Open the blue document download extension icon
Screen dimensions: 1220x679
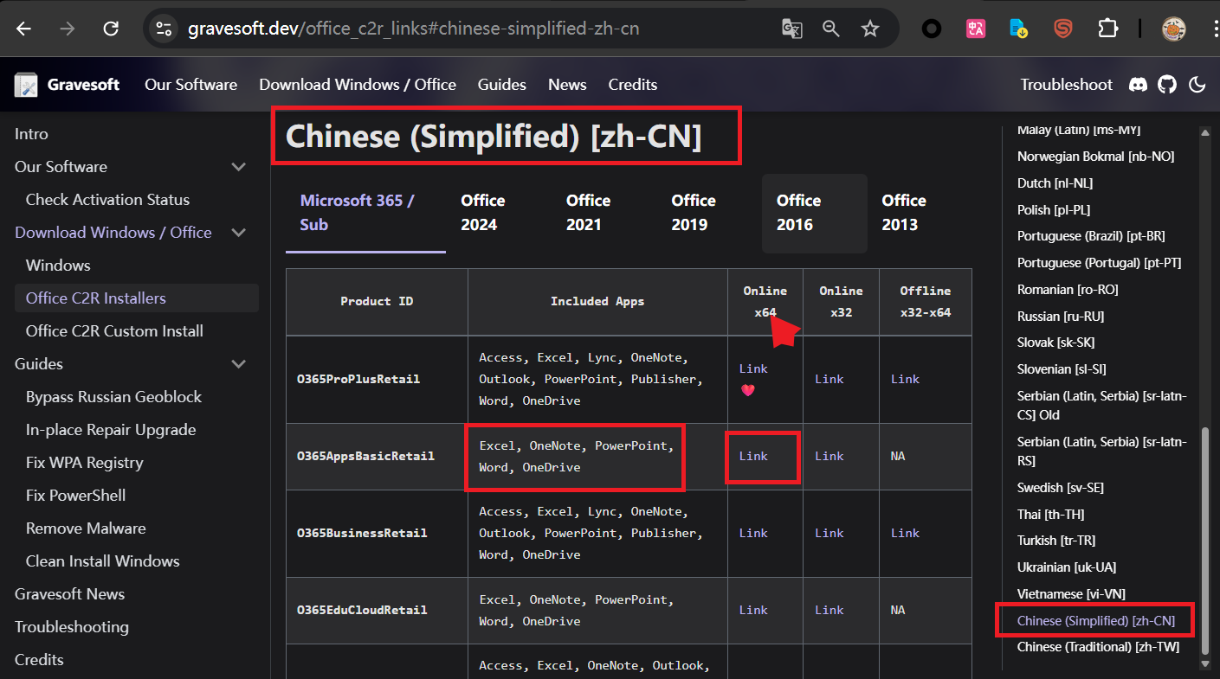click(x=1019, y=29)
